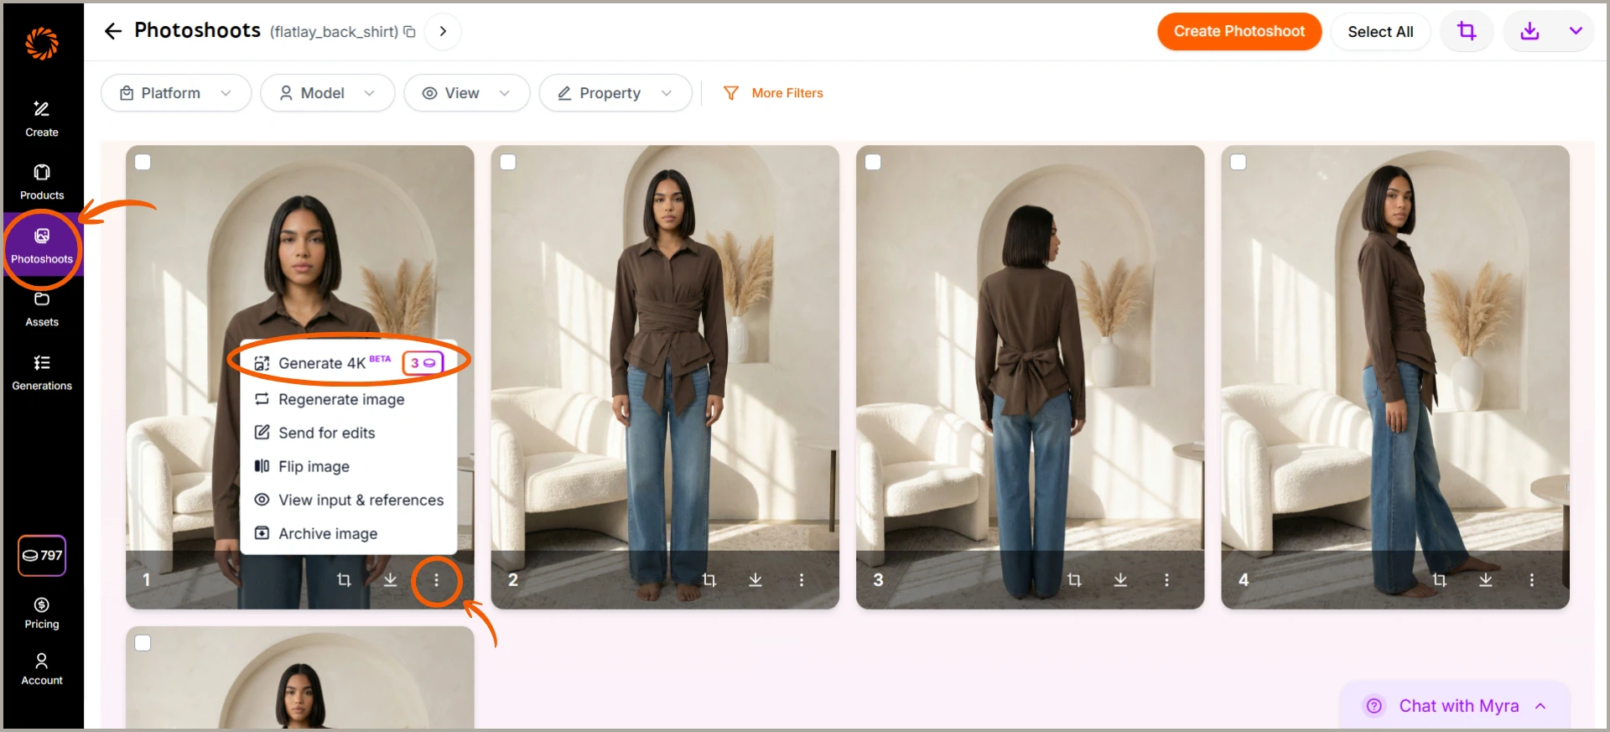
Task: Select image 3 checkbox
Action: pos(873,162)
